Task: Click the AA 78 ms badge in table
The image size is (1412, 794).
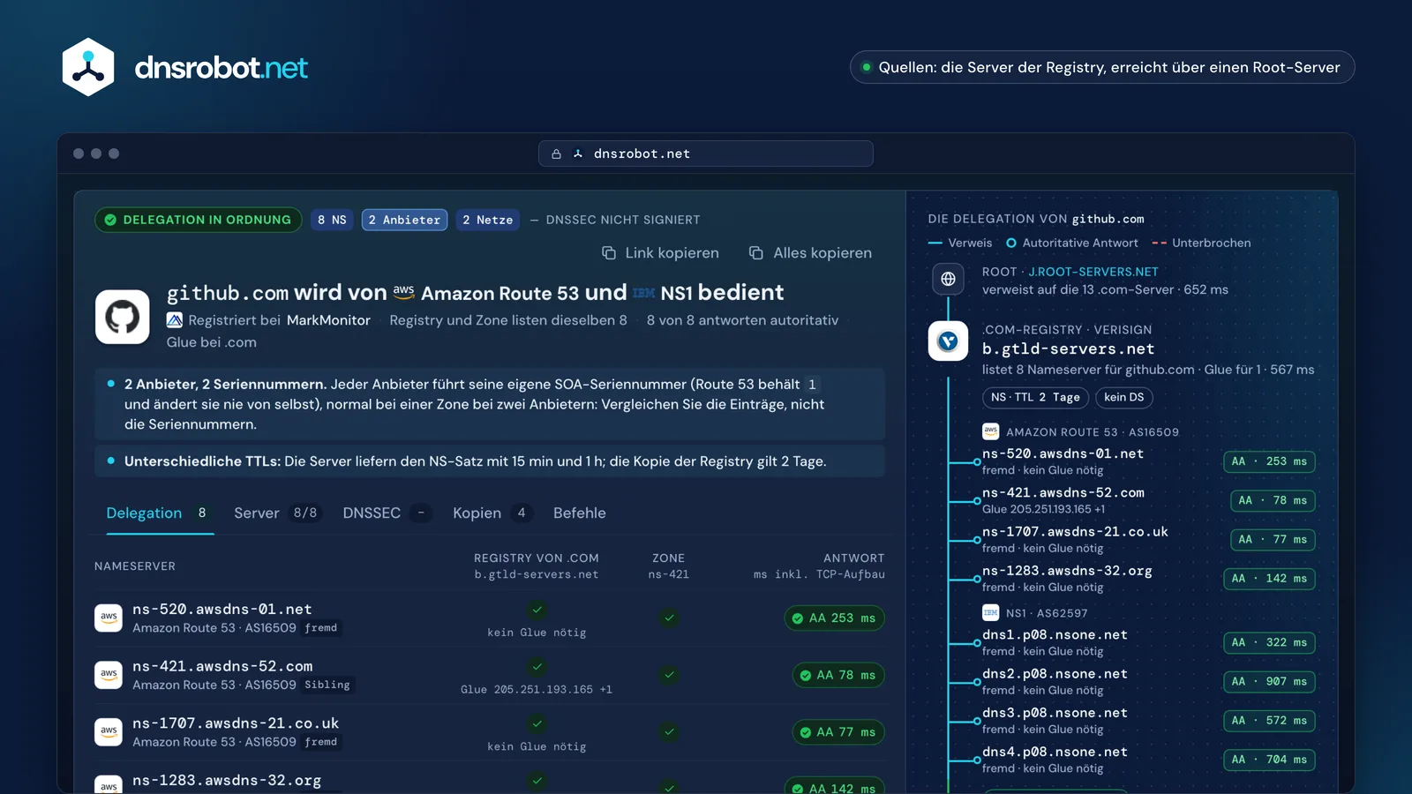Action: click(837, 675)
